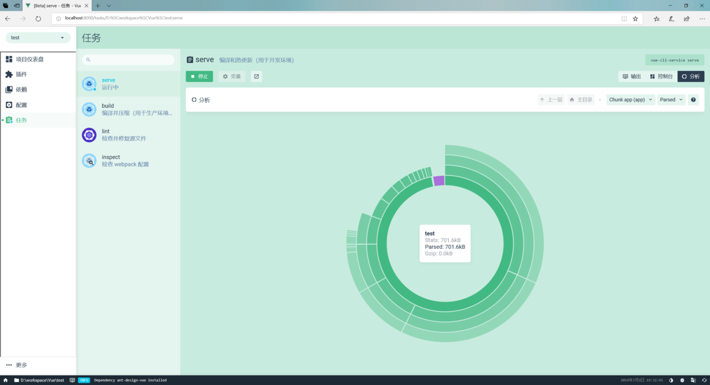
Task: Open 依赖 dependencies page in sidebar
Action: click(38, 89)
